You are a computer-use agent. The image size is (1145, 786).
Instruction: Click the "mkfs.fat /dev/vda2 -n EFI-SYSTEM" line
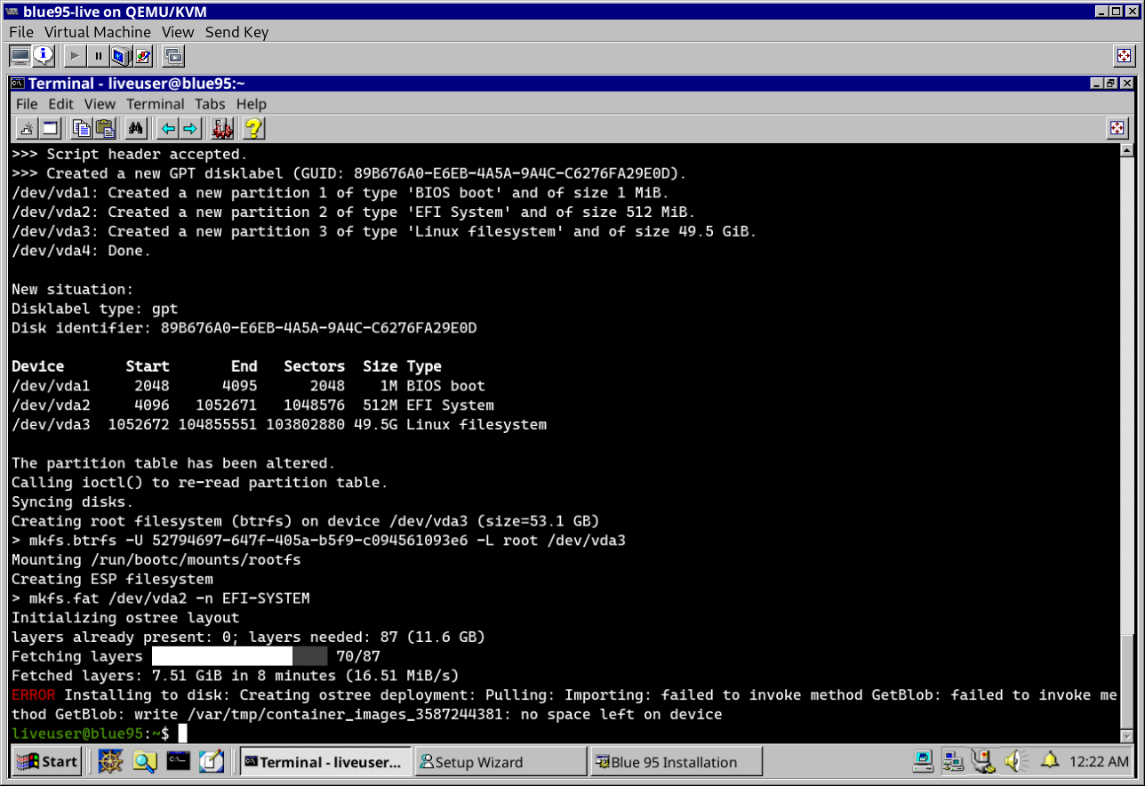pos(161,598)
